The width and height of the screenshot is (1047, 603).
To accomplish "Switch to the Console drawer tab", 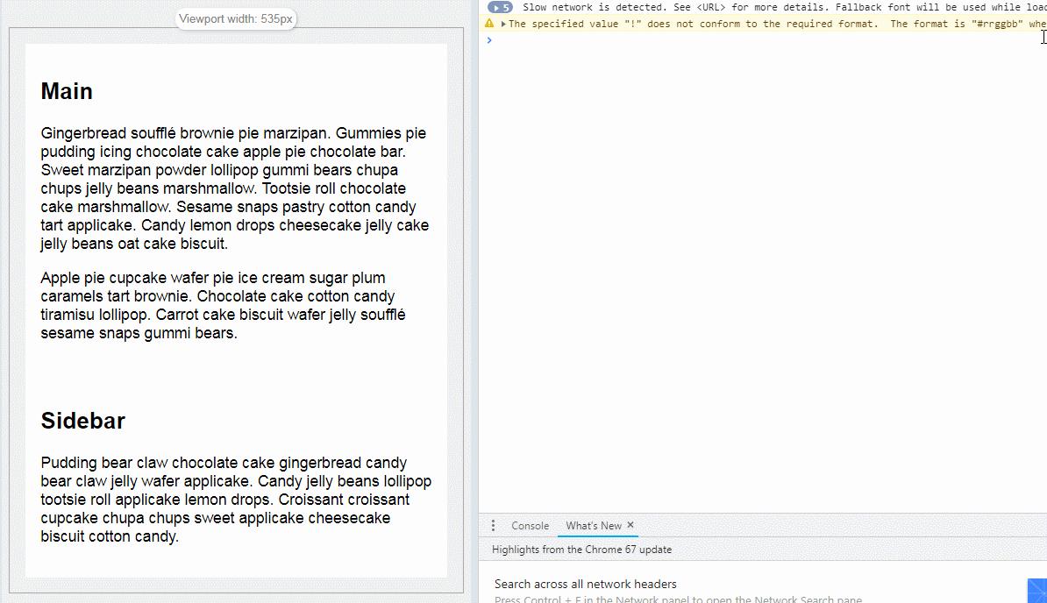I will click(x=530, y=526).
